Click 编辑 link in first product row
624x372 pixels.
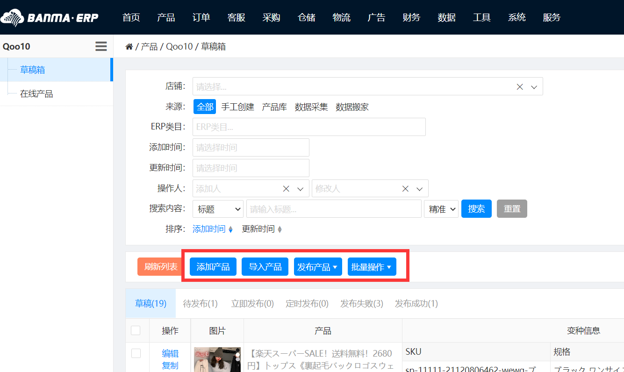pyautogui.click(x=170, y=353)
